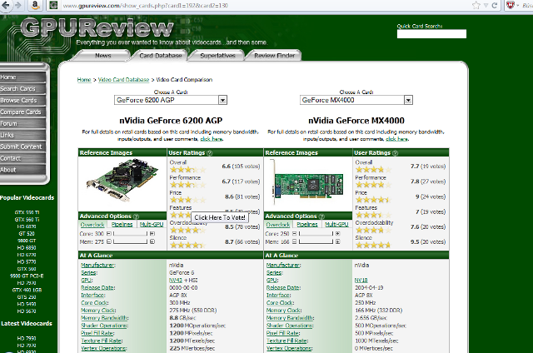This screenshot has height=353, width=533.
Task: Increase Core clock plus button for GeForce 6200
Action: (x=152, y=233)
